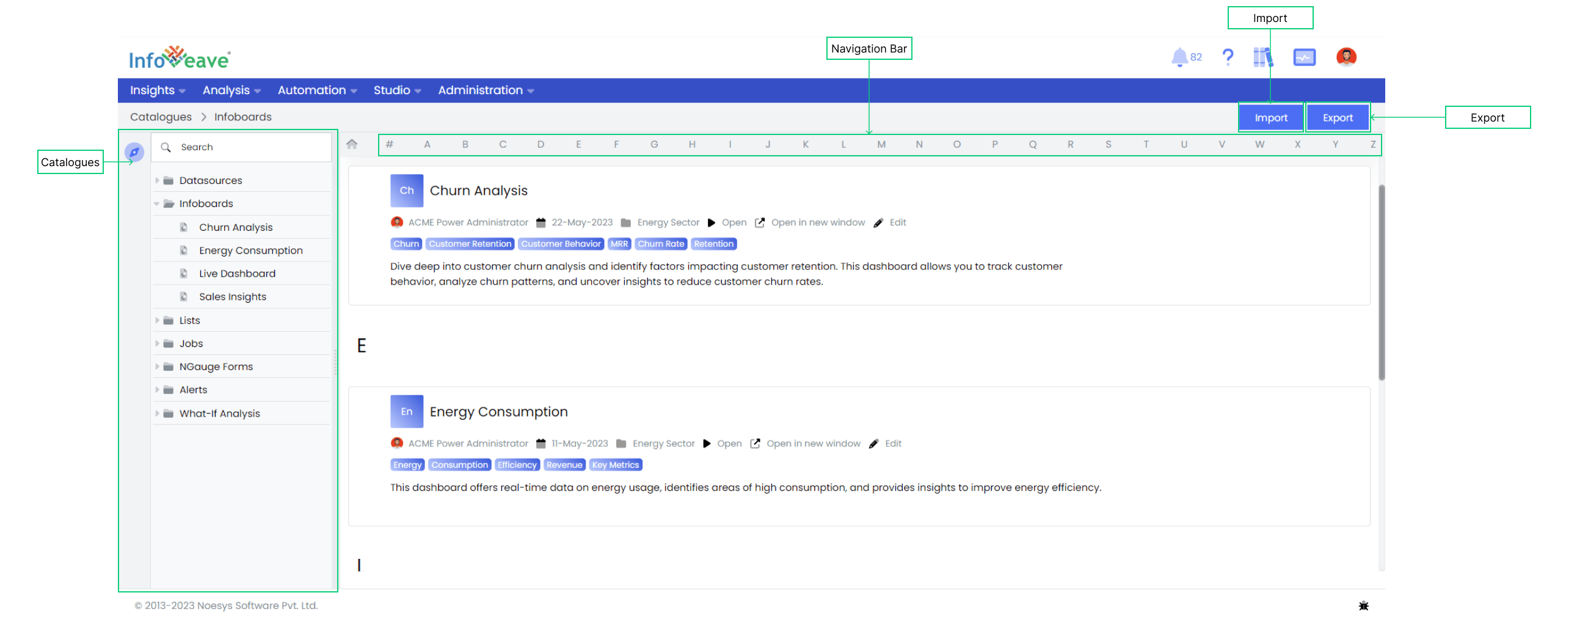Open the user profile avatar
1588x623 pixels.
pos(1346,57)
